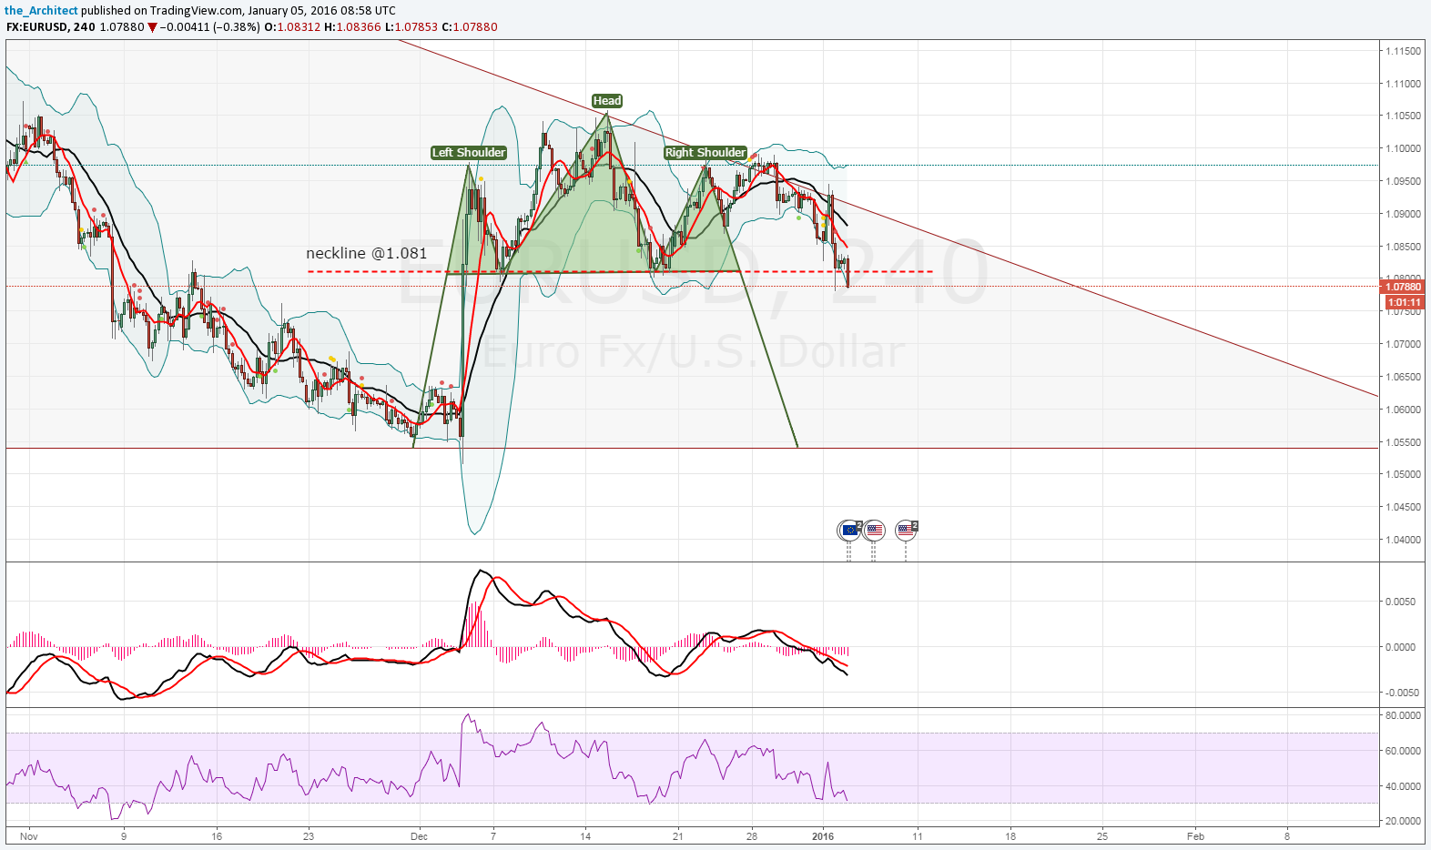Select the Right Shoulder pattern label
The image size is (1431, 850).
(705, 153)
